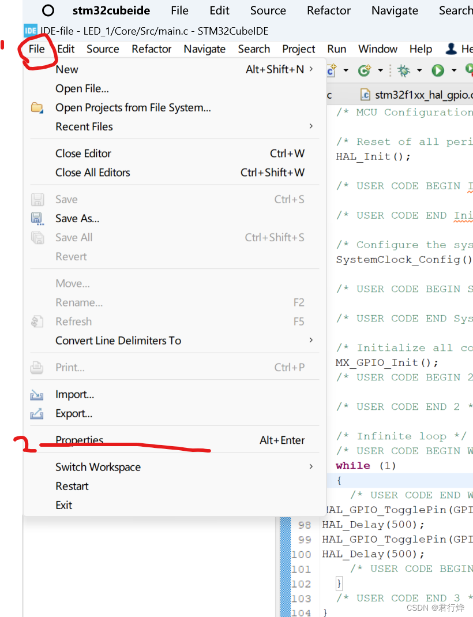Open the debug configurations dropdown arrow

point(419,71)
